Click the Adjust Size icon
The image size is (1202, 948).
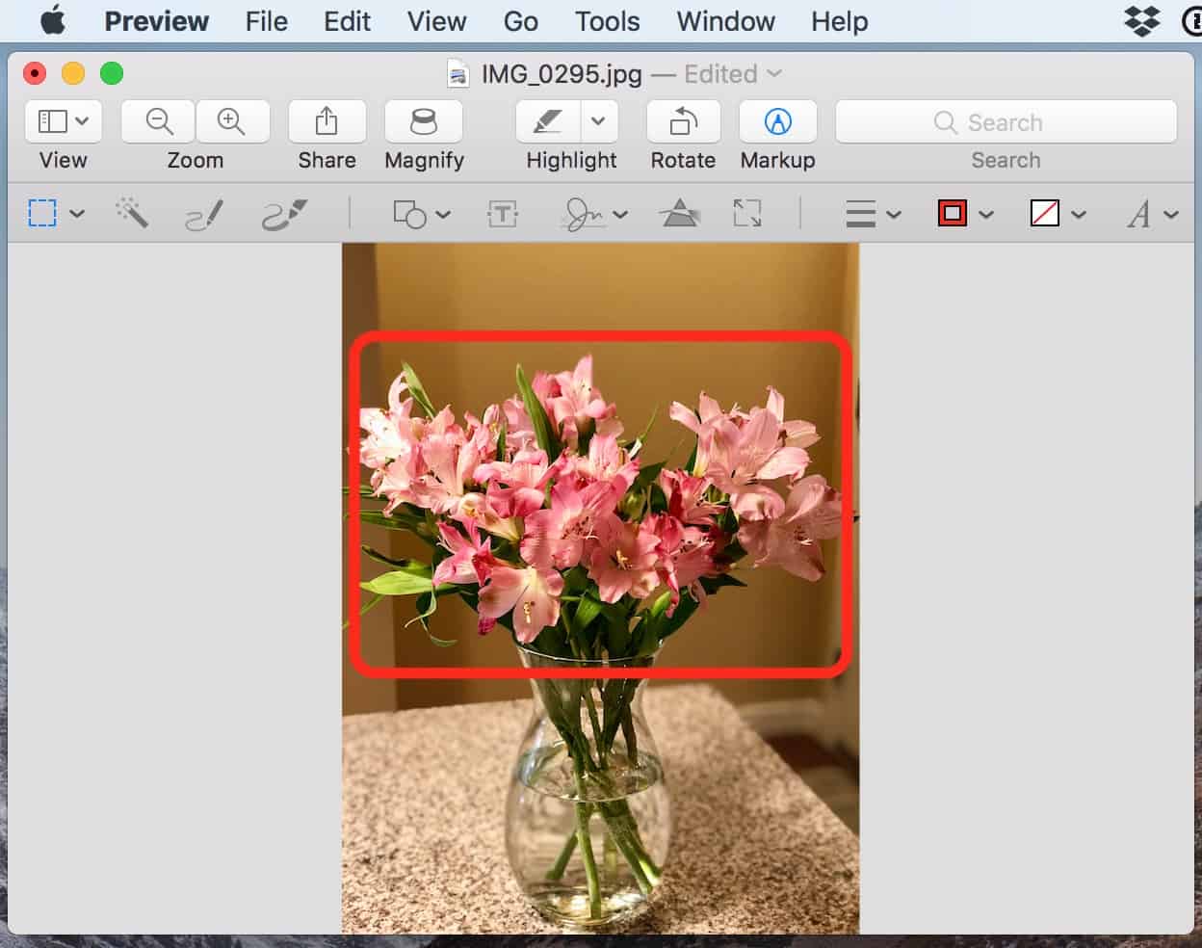point(747,214)
